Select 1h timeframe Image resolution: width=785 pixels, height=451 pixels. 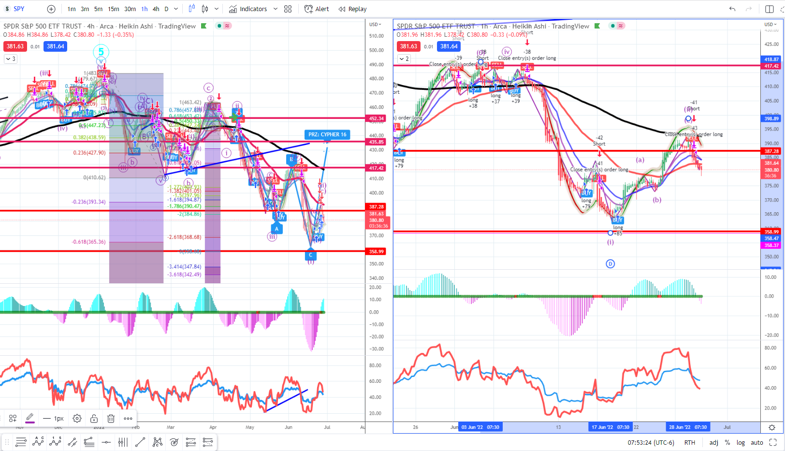145,9
